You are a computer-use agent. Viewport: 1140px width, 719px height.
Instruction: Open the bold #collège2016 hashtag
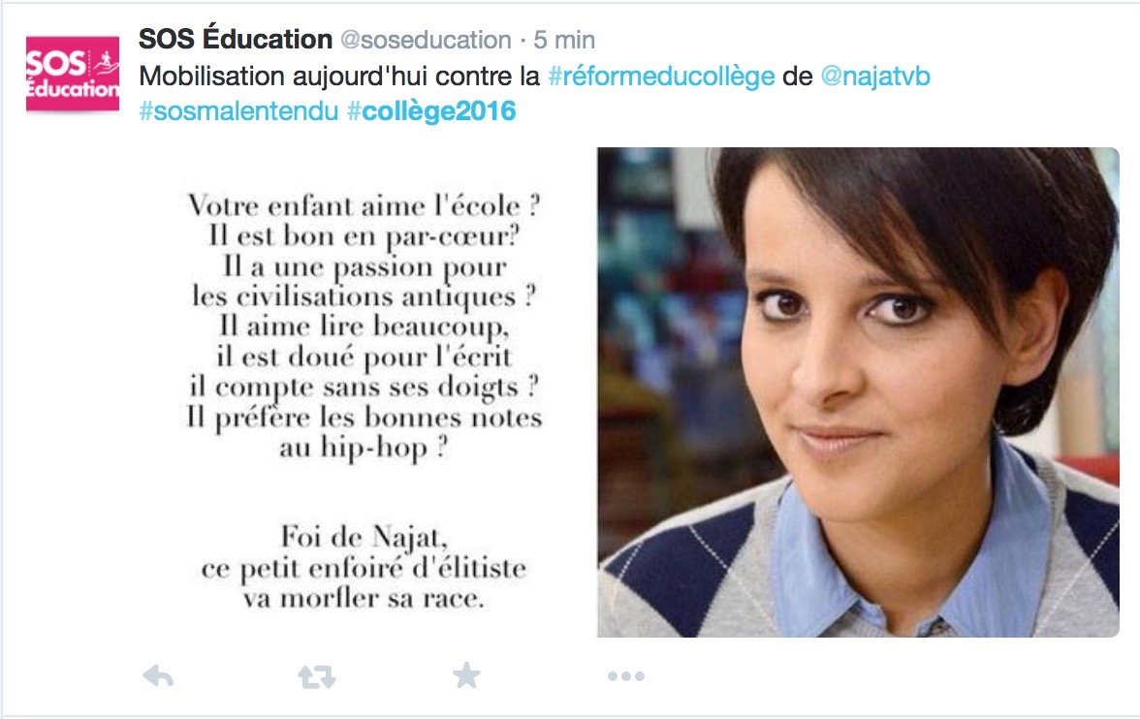coord(431,111)
